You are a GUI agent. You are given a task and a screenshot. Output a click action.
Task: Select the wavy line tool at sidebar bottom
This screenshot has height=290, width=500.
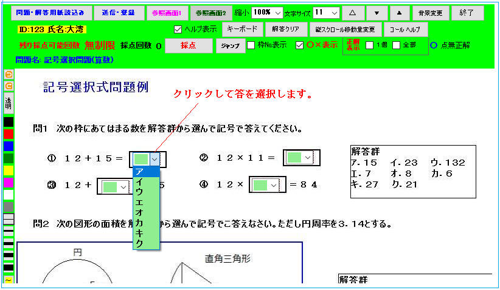9,280
